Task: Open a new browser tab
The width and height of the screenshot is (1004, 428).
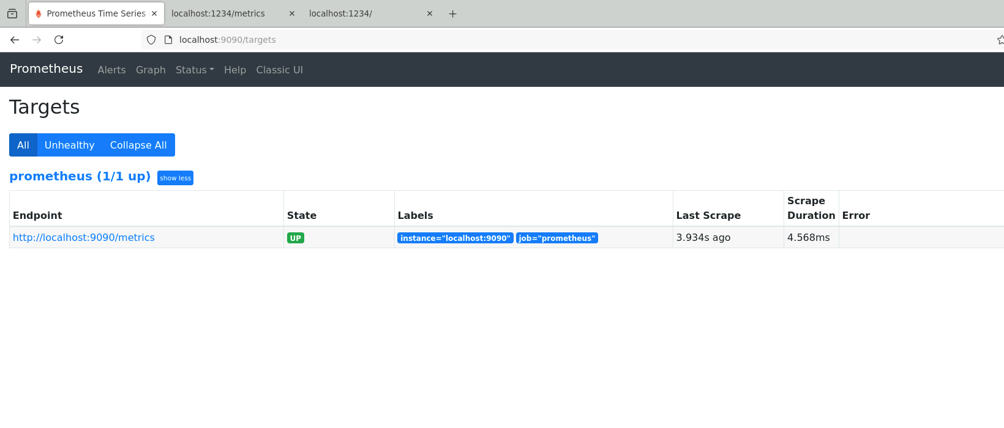Action: 453,13
